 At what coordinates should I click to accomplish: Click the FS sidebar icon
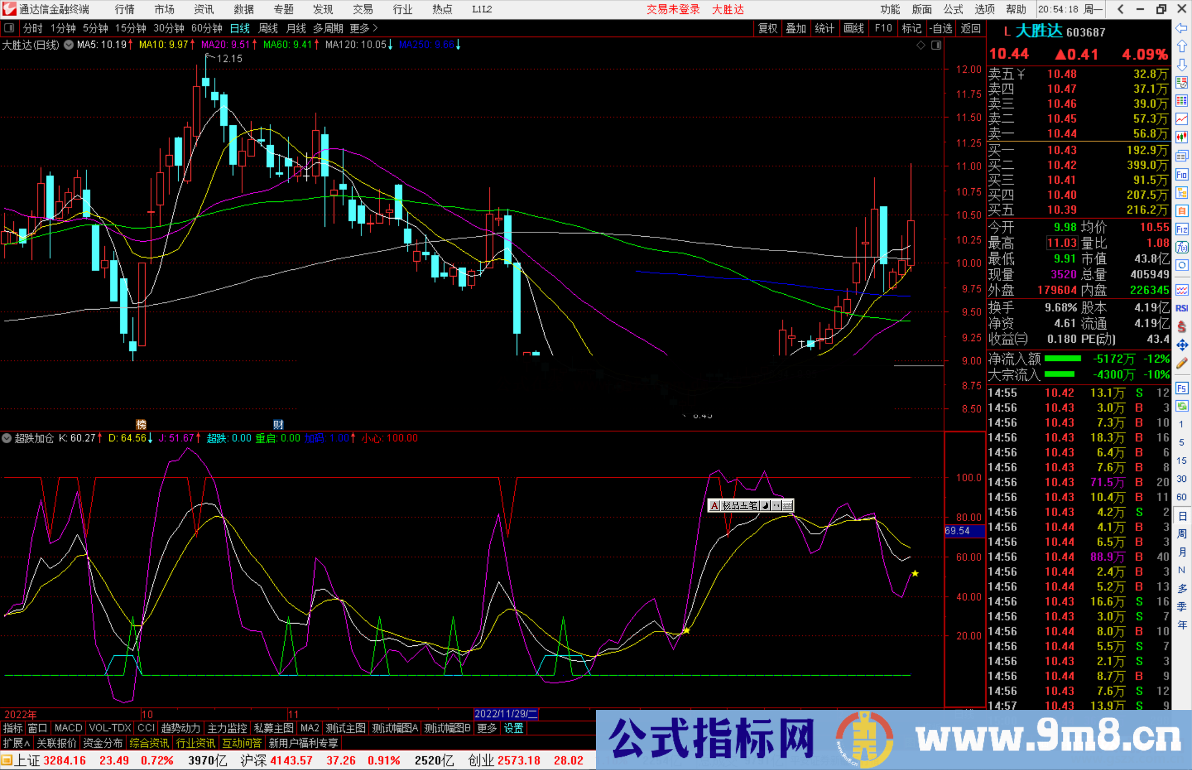(x=1182, y=388)
